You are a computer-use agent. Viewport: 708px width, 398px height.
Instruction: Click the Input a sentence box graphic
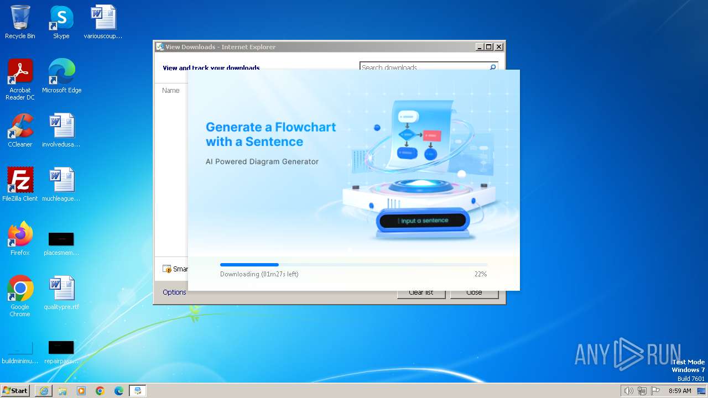423,221
